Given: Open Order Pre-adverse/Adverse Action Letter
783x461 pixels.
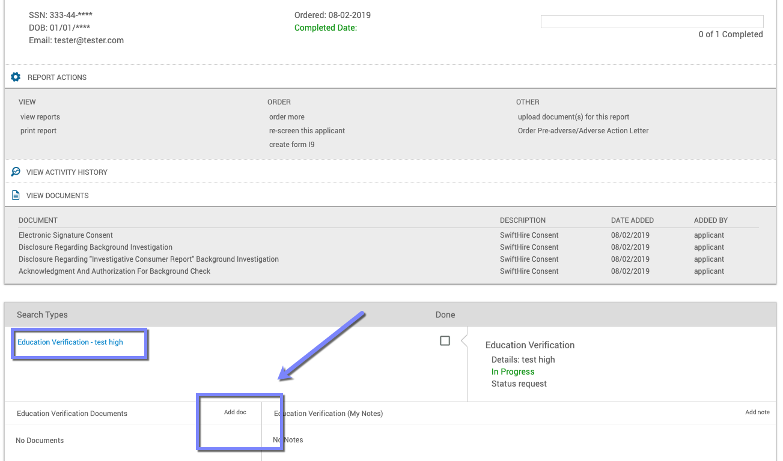Looking at the screenshot, I should [583, 131].
